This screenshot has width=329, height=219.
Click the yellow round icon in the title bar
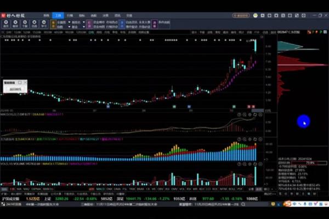(256, 15)
